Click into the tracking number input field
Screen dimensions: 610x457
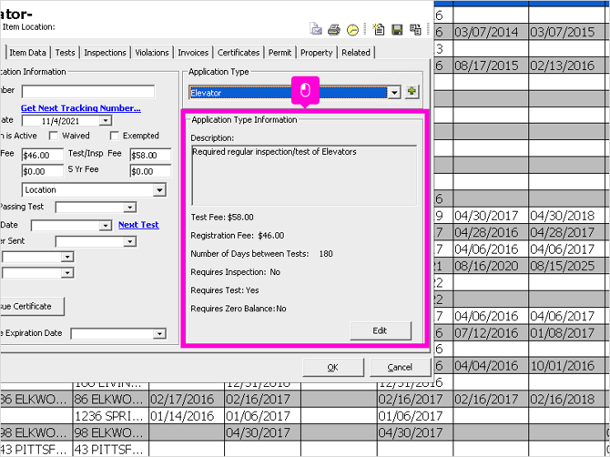88,92
